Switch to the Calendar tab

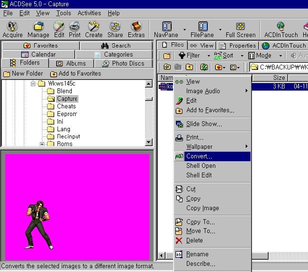point(38,54)
